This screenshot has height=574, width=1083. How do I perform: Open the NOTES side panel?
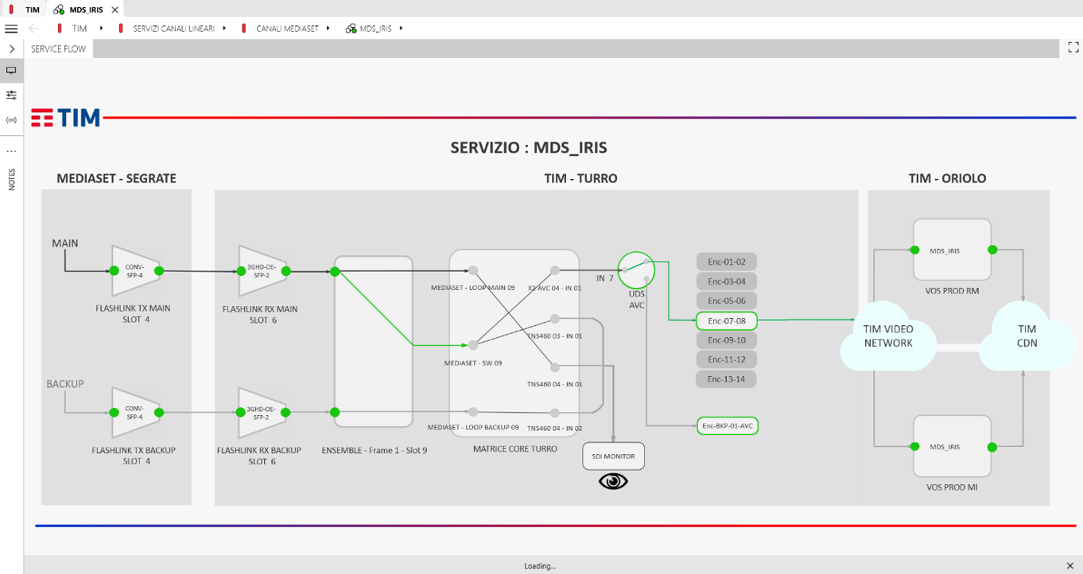pyautogui.click(x=11, y=179)
